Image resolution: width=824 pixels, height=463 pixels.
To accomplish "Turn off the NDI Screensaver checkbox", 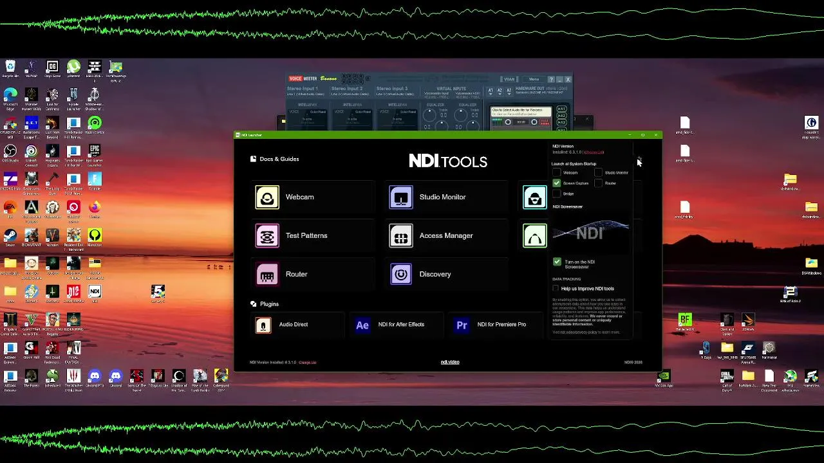I will 557,262.
